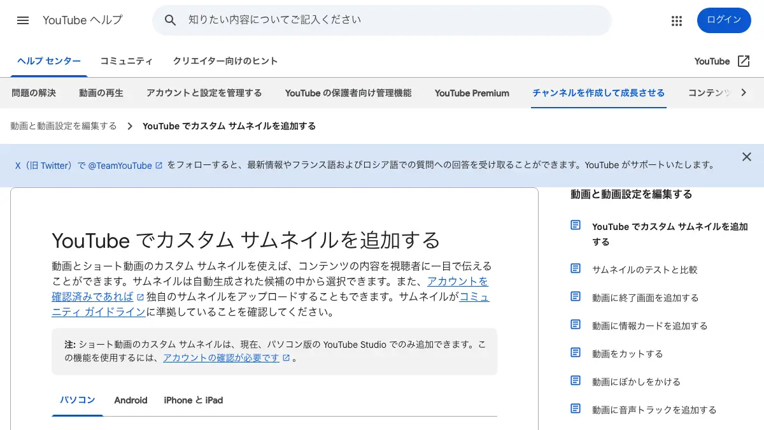Open アカウントと設定を管理する category
Screen dimensions: 764x430
204,93
